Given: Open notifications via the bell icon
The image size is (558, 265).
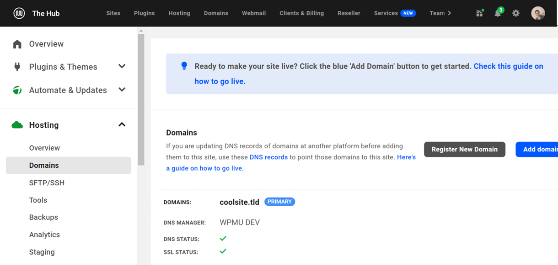Looking at the screenshot, I should point(498,13).
